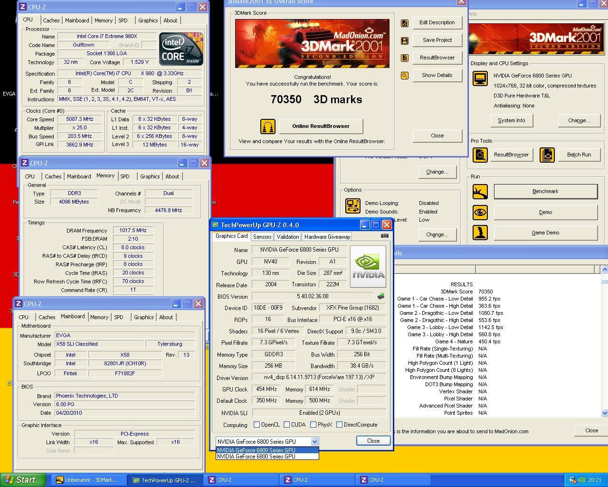Click the CPU-Z Memory window title icon
The height and width of the screenshot is (487, 608).
point(25,163)
